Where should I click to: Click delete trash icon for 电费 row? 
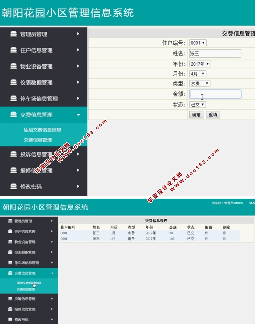tap(224, 239)
